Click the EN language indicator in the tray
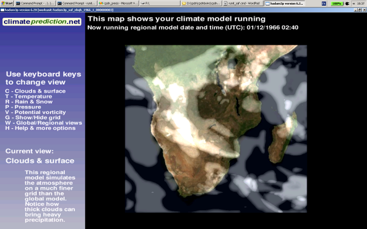The image size is (367, 229). click(x=323, y=3)
